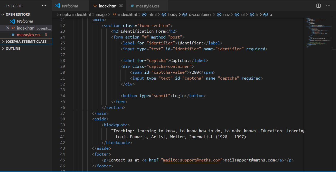Click the vertical scrollbar slider

pyautogui.click(x=334, y=33)
